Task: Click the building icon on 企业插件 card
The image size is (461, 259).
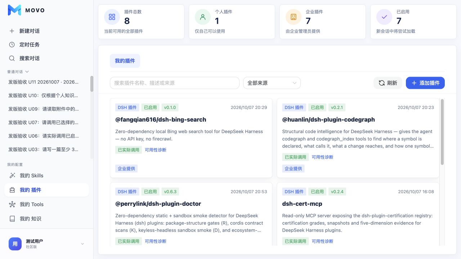Action: coord(294,17)
